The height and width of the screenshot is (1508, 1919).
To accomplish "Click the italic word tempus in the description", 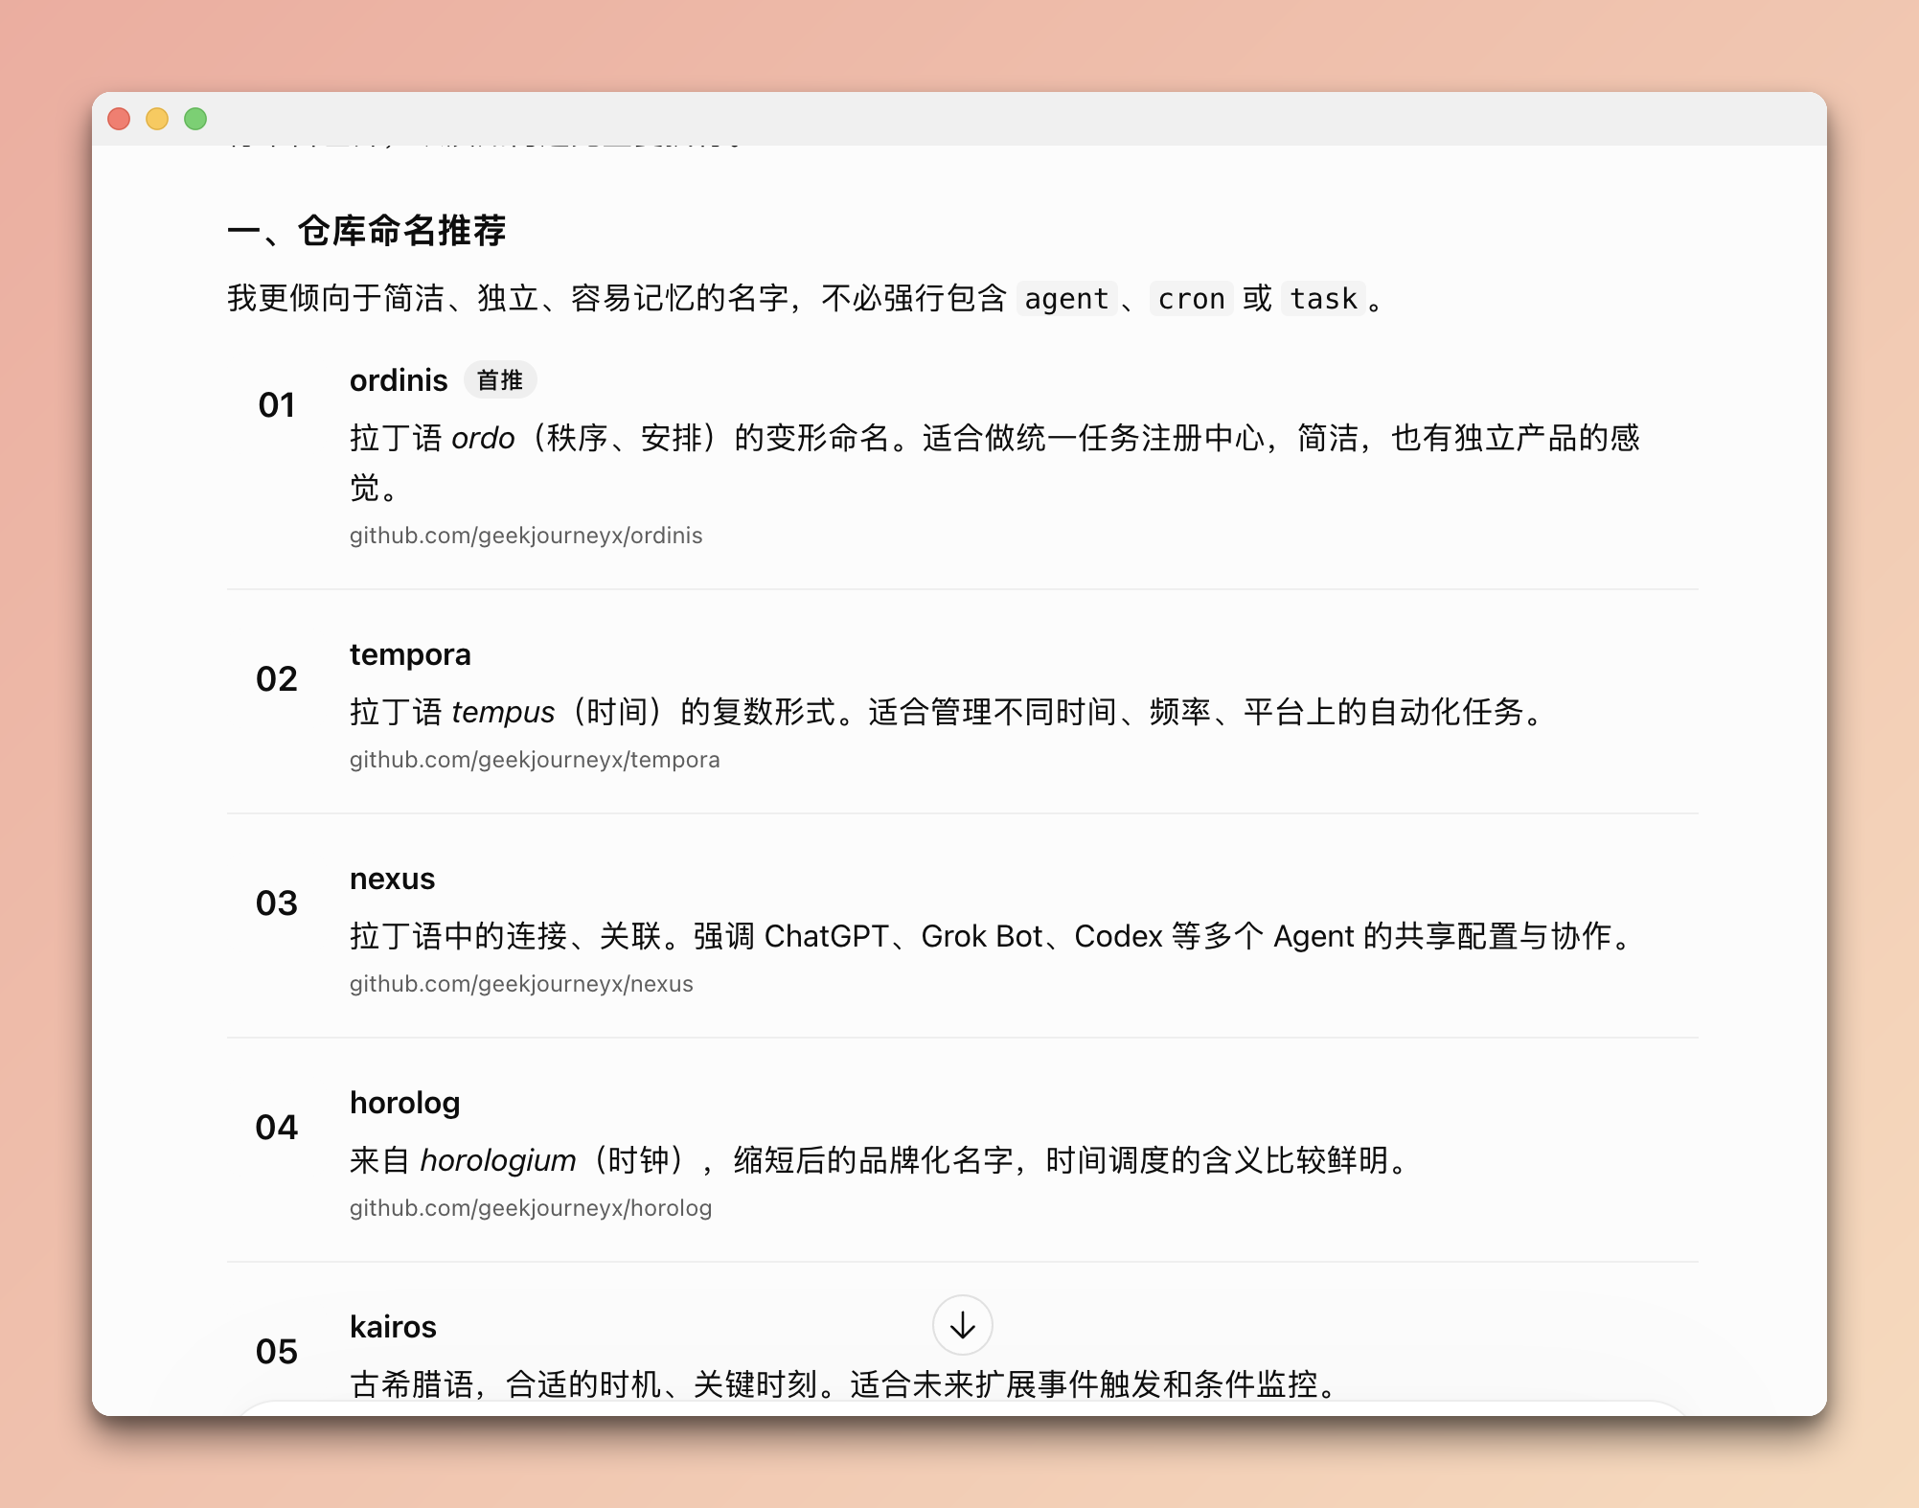I will [x=503, y=713].
